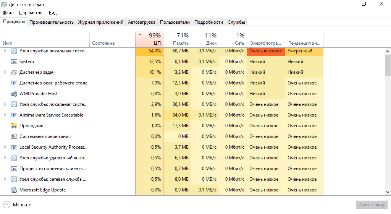This screenshot has width=391, height=214.
Task: Click the 12,5% CPU cell
Action: (x=150, y=62)
